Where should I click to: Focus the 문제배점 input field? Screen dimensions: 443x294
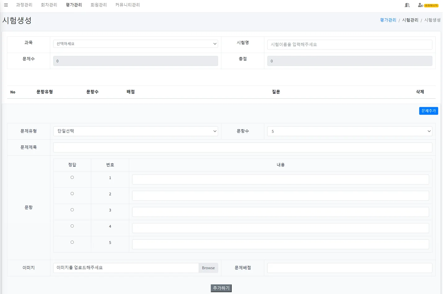349,268
